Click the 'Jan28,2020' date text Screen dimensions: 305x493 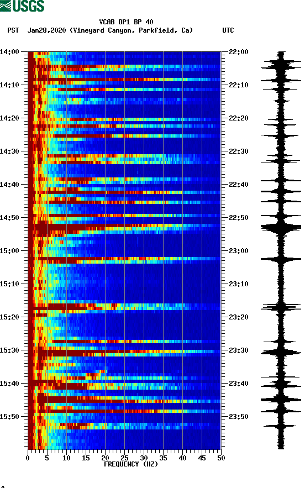46,30
